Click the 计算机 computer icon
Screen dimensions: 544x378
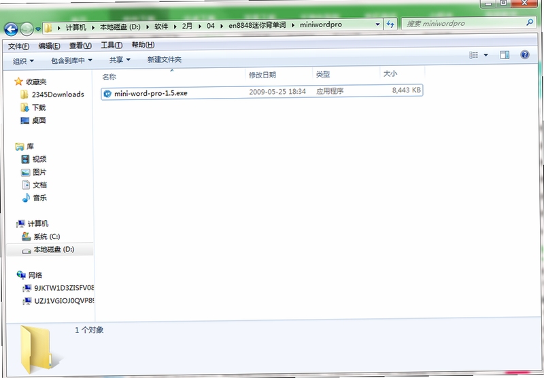(21, 224)
